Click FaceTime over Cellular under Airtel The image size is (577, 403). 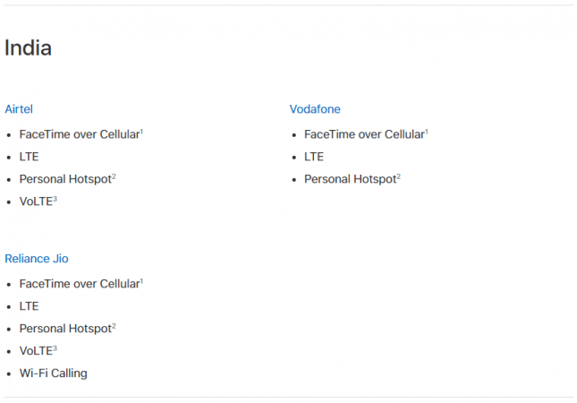tap(79, 134)
